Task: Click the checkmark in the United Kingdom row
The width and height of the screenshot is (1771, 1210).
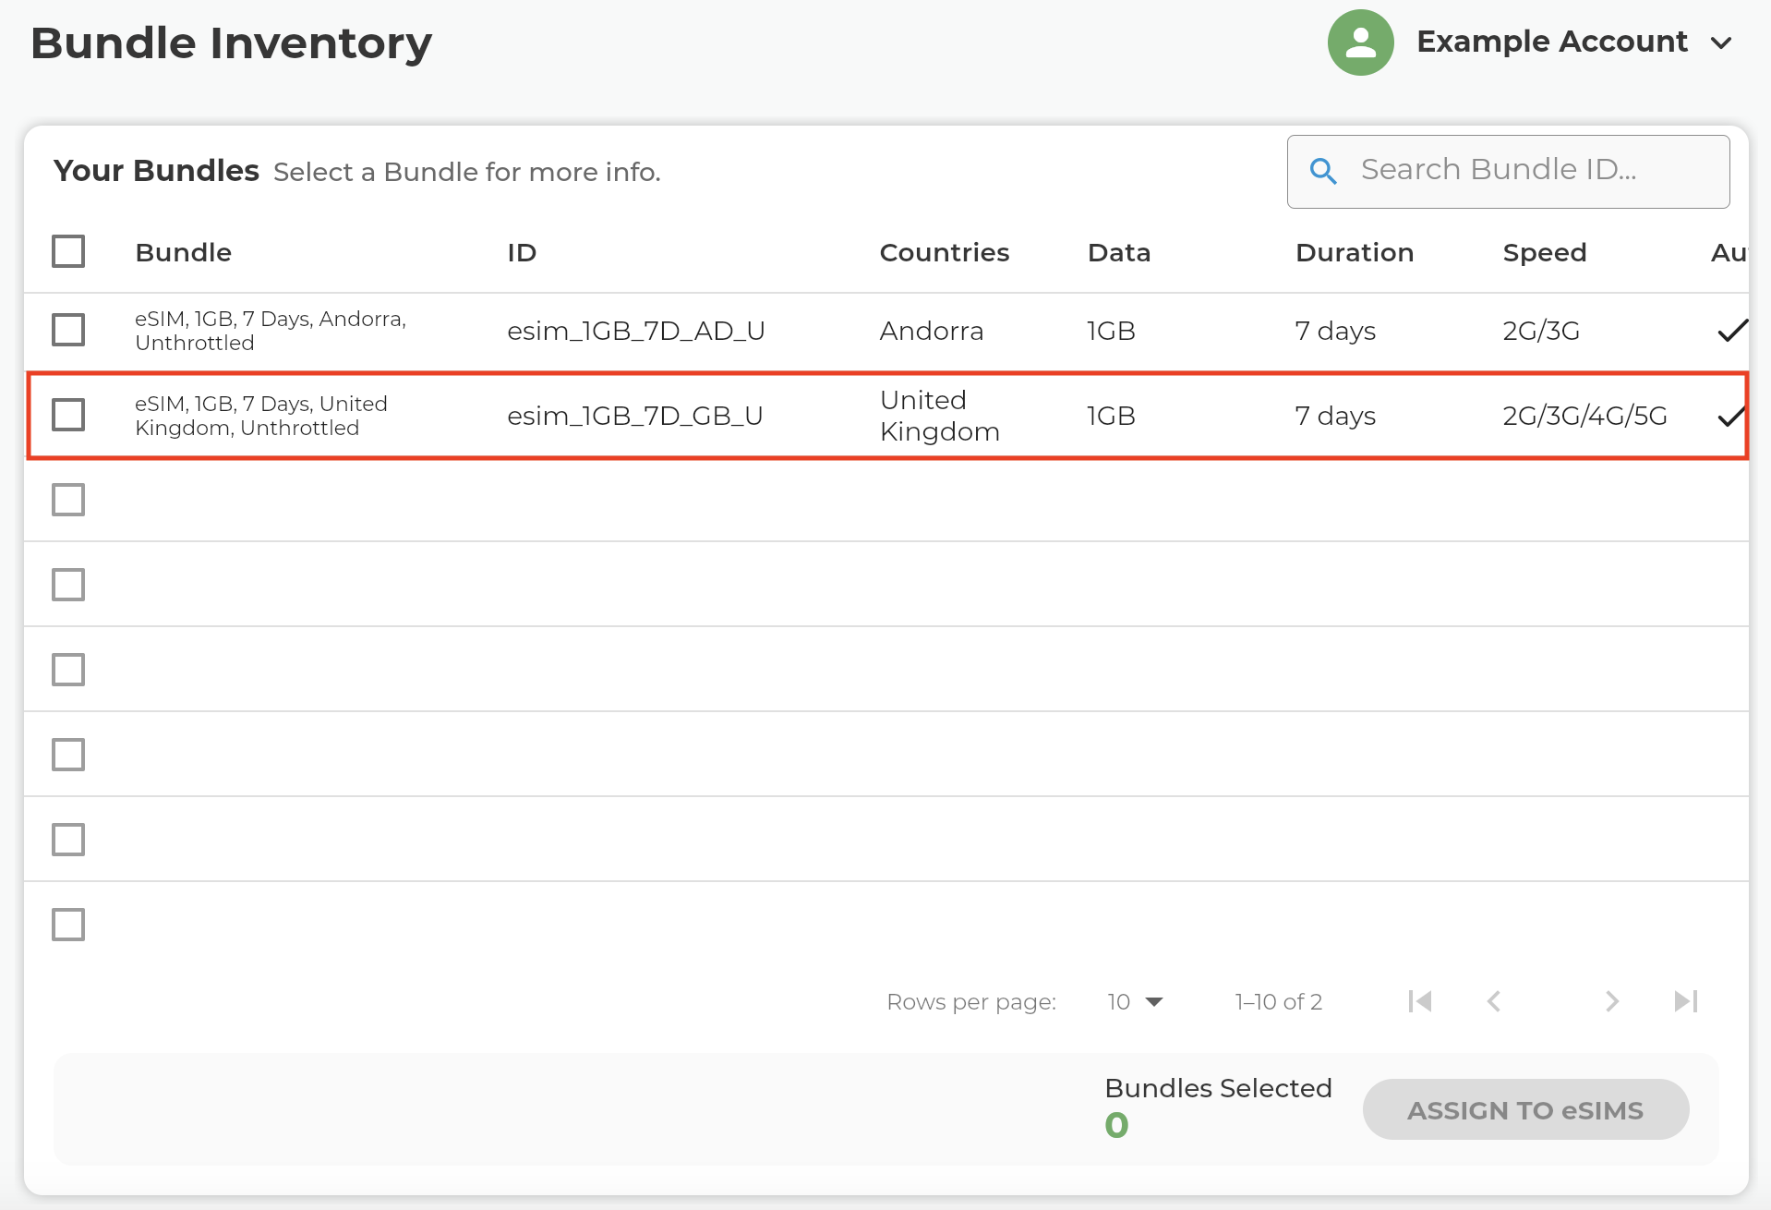Action: click(1731, 416)
